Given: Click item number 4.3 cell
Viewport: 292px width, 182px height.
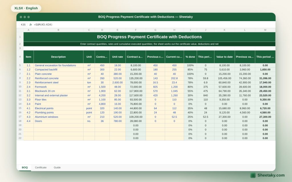Looking at the screenshot, I should tap(29, 117).
